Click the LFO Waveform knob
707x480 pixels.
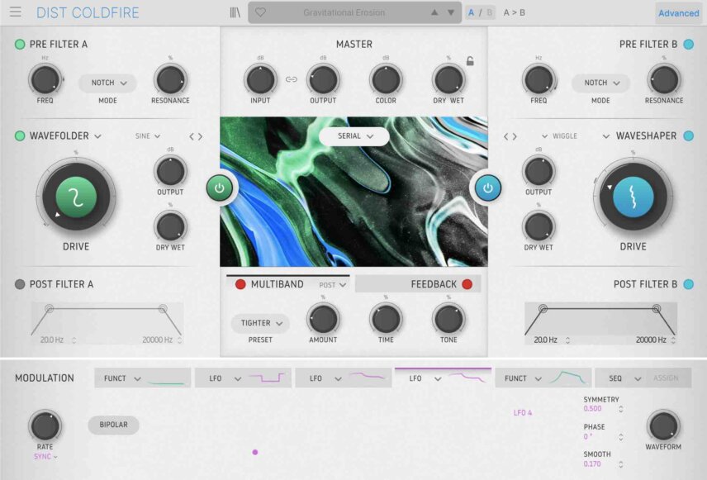tap(662, 425)
